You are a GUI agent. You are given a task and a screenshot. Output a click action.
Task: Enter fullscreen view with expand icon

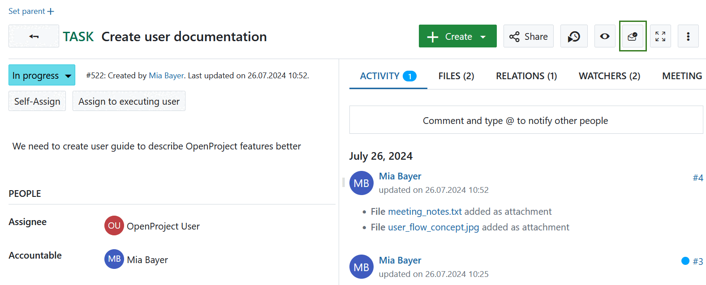click(x=660, y=36)
